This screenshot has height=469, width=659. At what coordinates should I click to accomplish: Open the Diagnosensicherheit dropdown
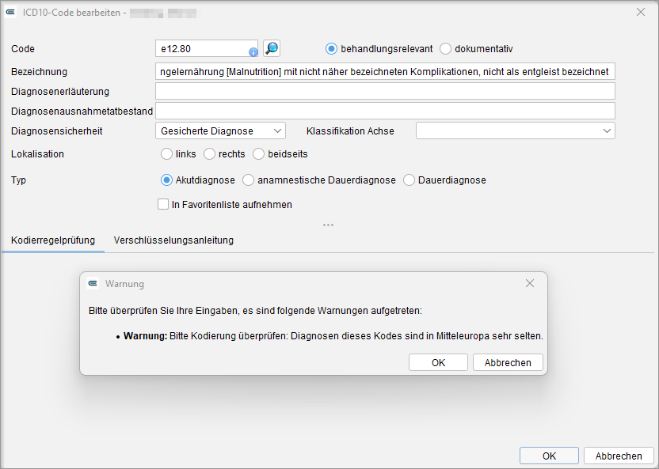pyautogui.click(x=220, y=130)
